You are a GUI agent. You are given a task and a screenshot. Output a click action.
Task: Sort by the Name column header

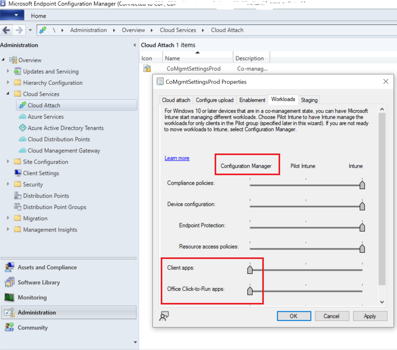(x=197, y=58)
